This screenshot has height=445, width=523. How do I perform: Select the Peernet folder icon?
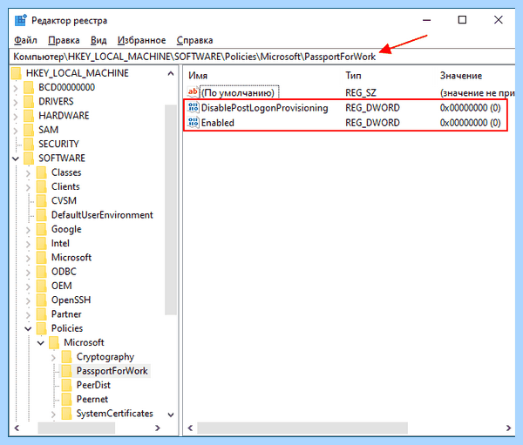coord(67,400)
